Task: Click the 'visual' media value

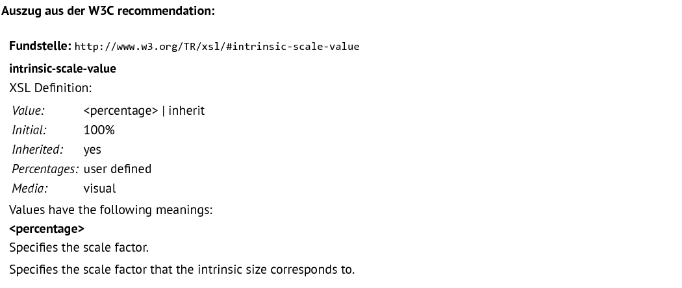Action: [x=99, y=189]
